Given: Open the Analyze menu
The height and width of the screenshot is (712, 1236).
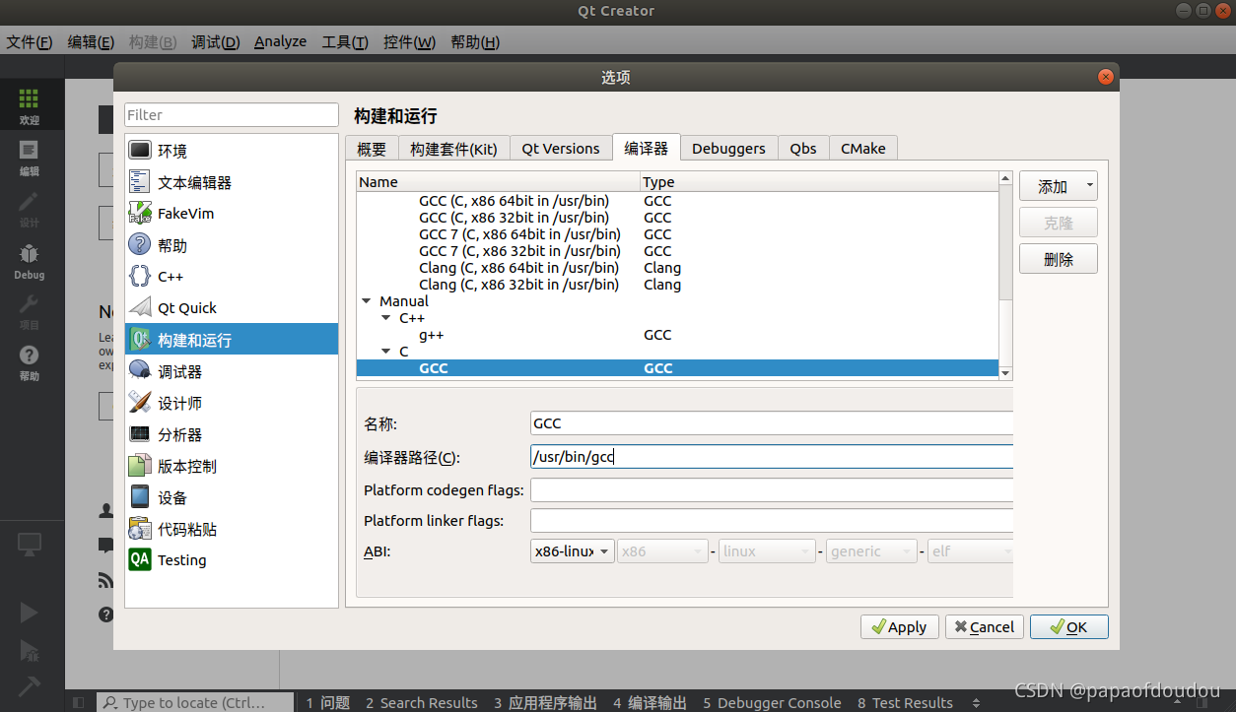Looking at the screenshot, I should pos(280,42).
